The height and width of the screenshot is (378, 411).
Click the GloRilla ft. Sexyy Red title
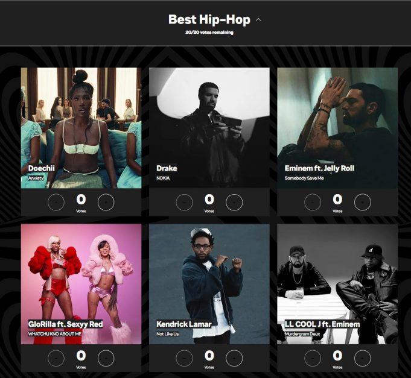[x=65, y=324]
